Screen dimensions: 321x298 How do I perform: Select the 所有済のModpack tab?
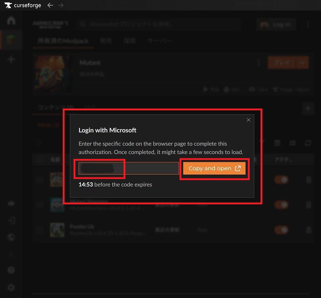[x=63, y=41]
